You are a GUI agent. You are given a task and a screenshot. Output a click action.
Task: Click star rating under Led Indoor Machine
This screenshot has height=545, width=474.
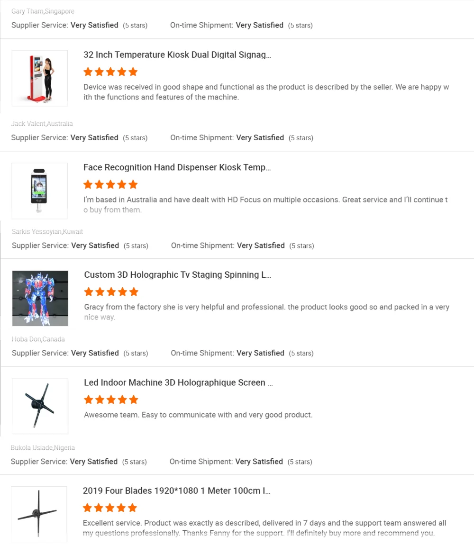(111, 400)
